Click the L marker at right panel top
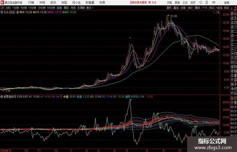Viewport: 237px width, 152px height. click(x=232, y=9)
